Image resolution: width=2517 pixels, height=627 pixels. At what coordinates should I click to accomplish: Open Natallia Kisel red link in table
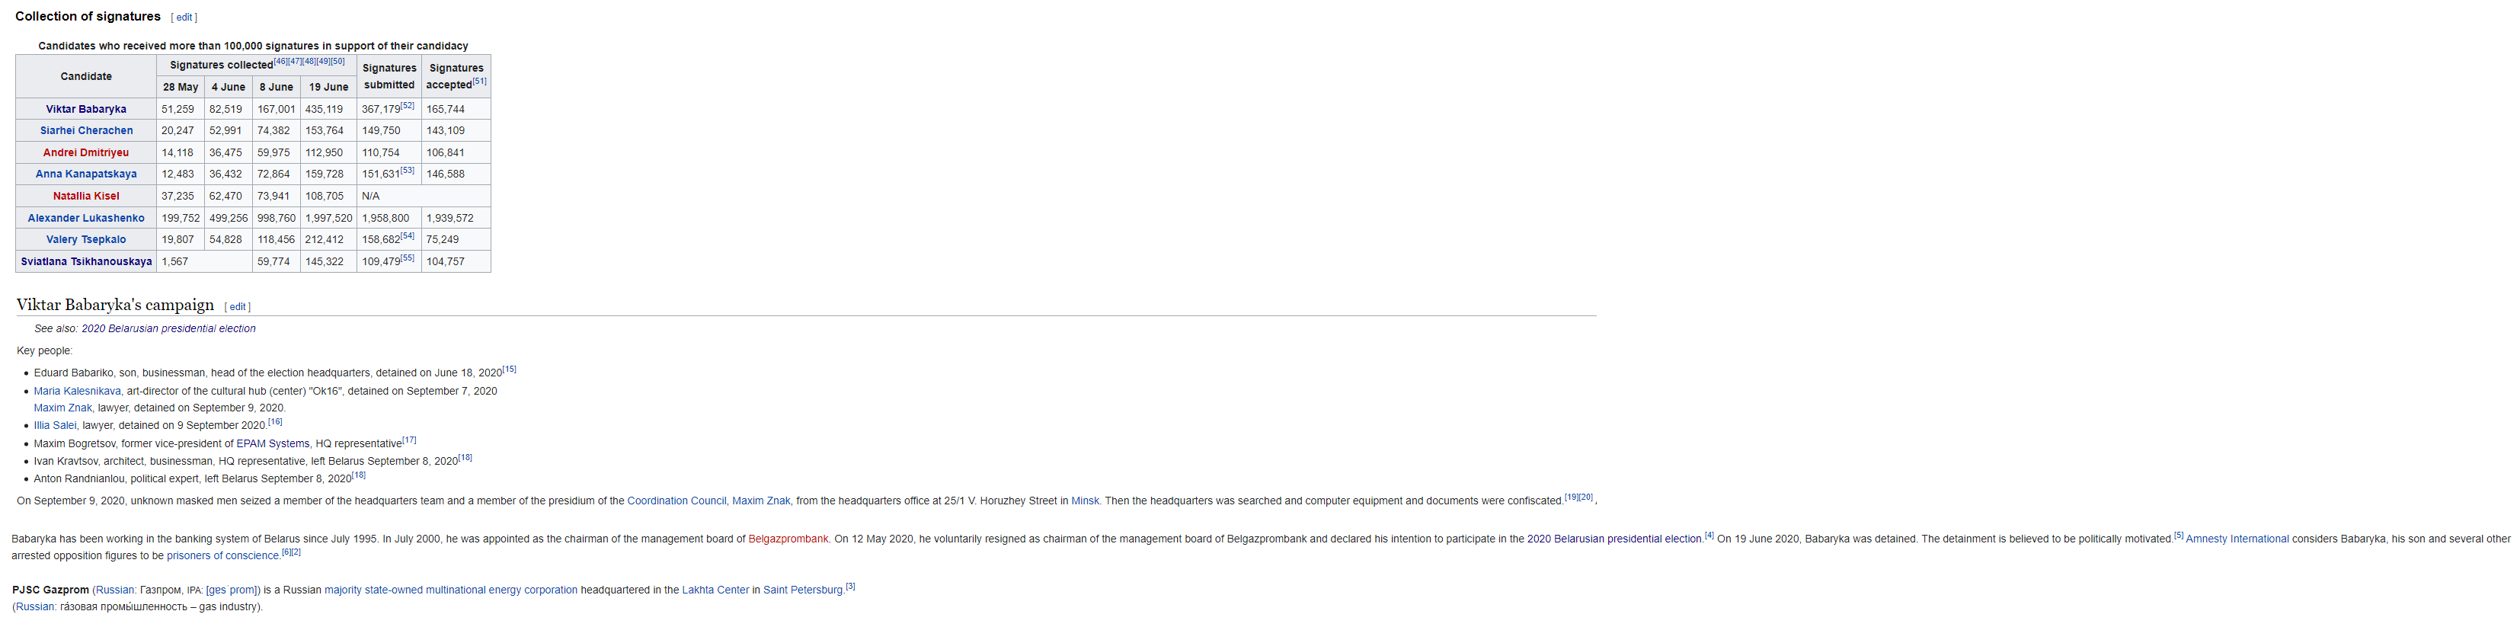click(x=86, y=197)
